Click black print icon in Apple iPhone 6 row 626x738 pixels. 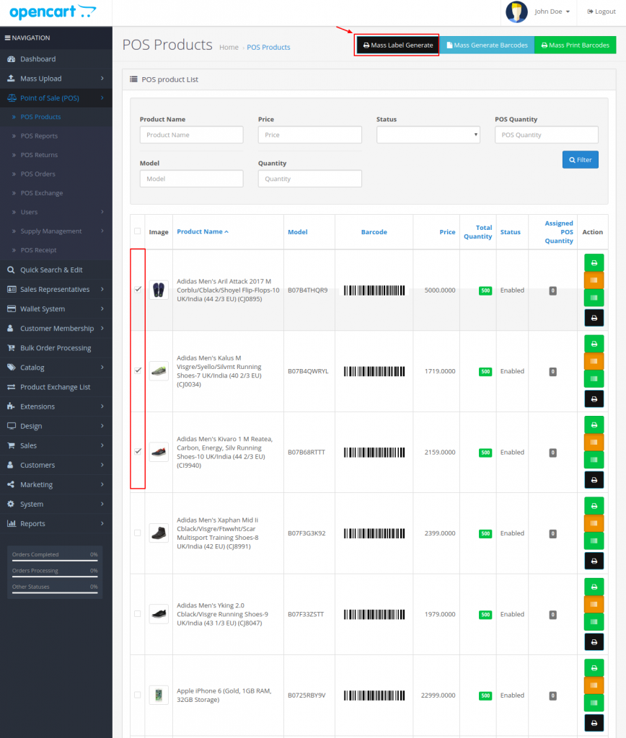point(594,722)
